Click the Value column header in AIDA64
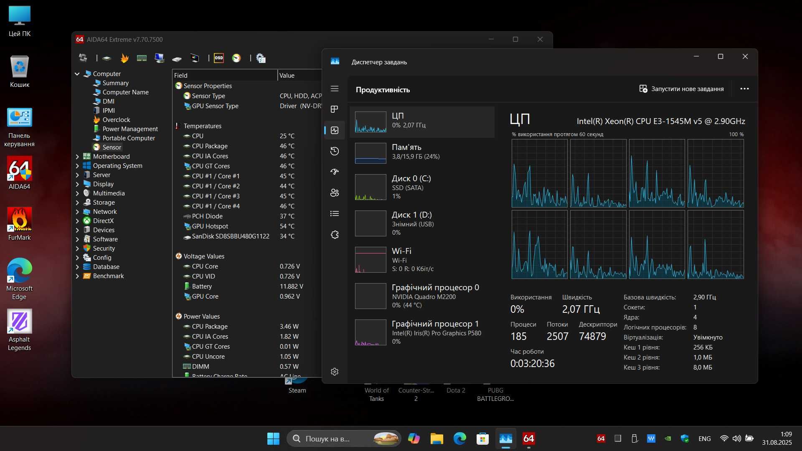 pos(300,76)
